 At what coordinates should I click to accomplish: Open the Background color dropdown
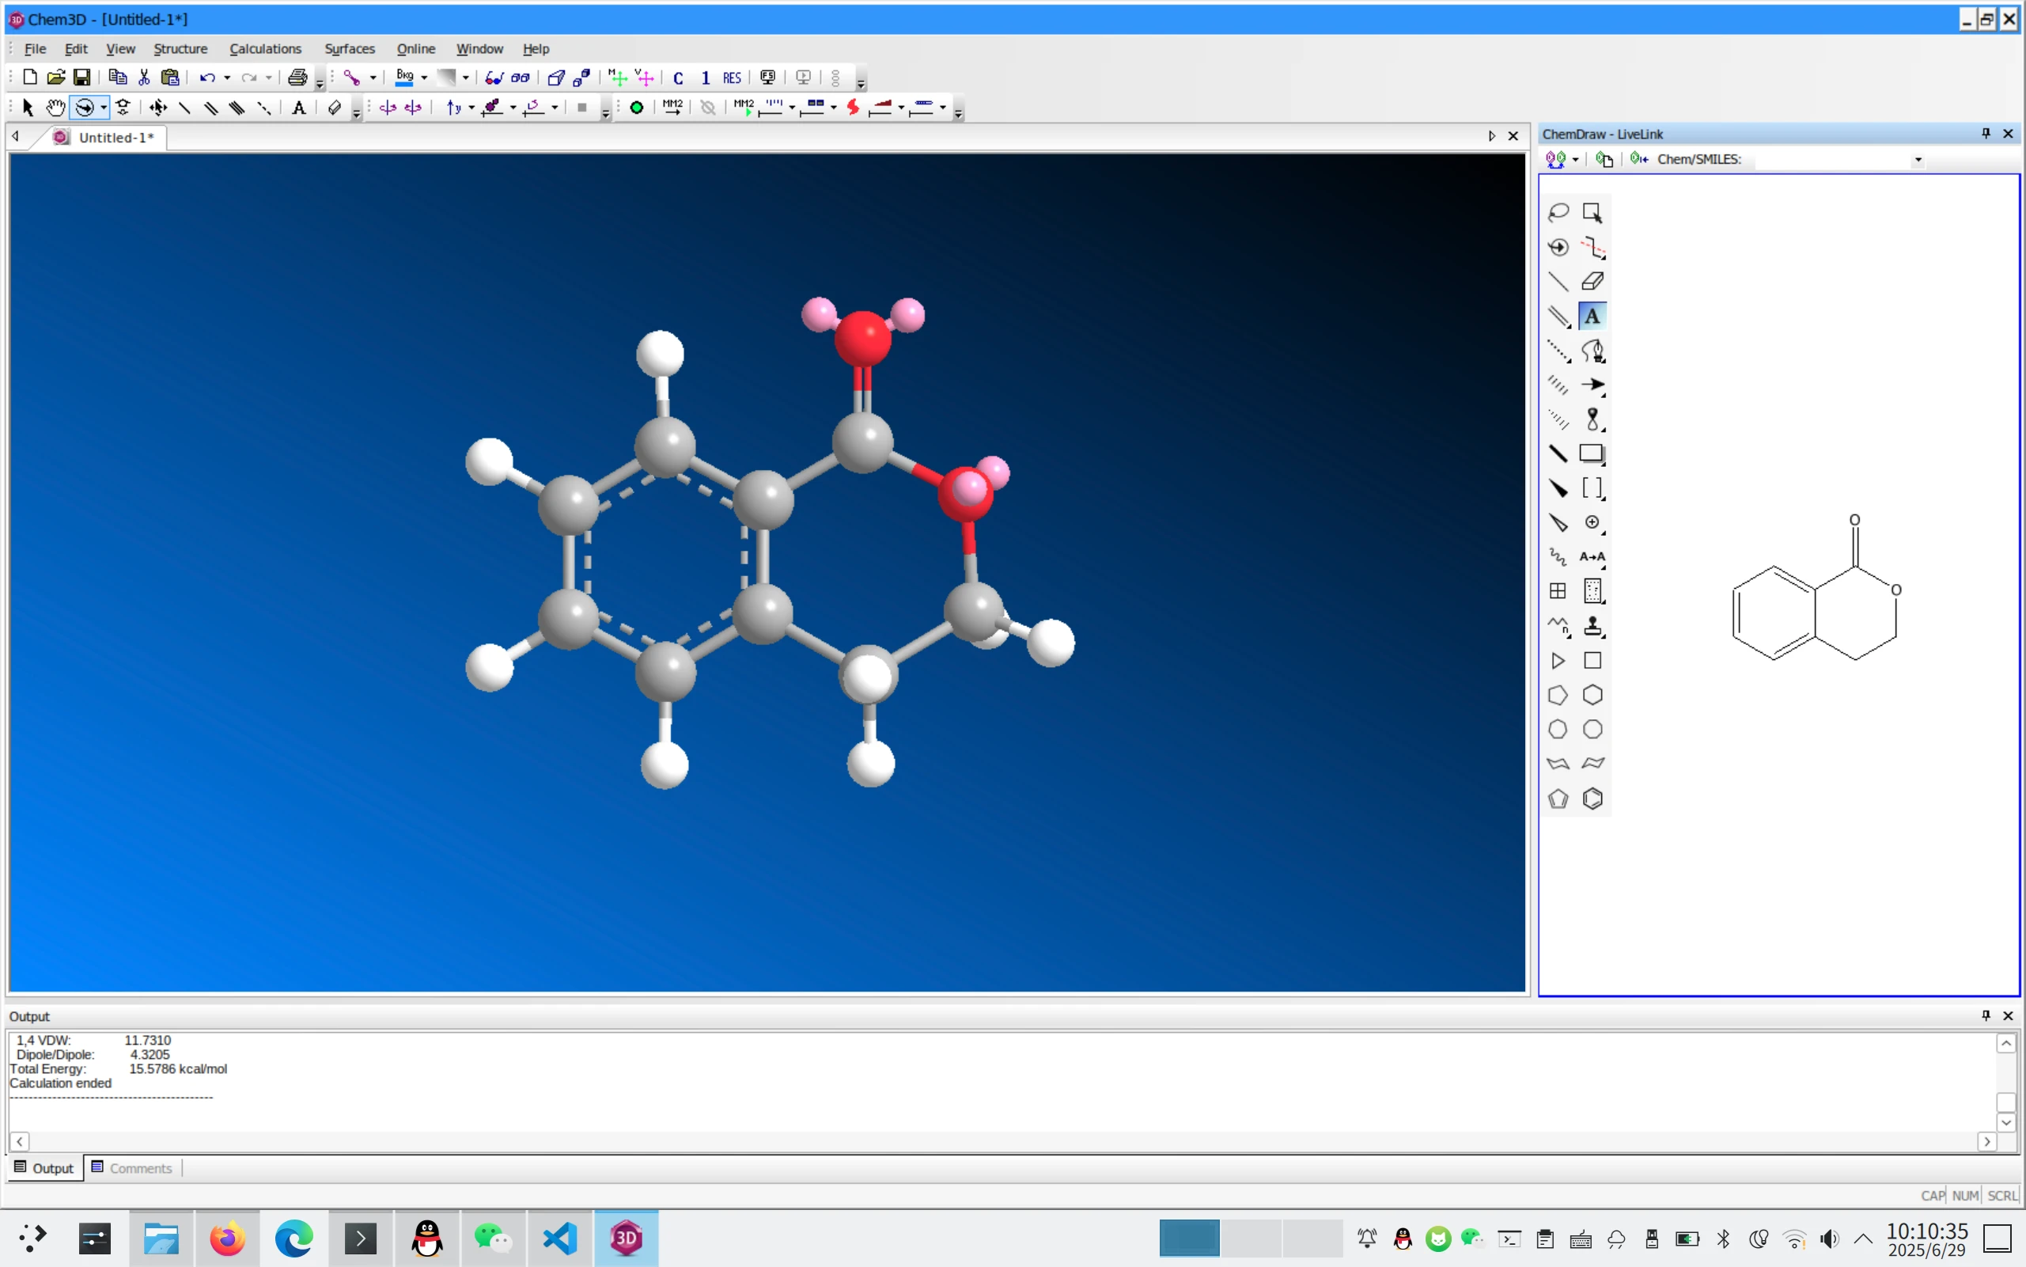pos(425,78)
